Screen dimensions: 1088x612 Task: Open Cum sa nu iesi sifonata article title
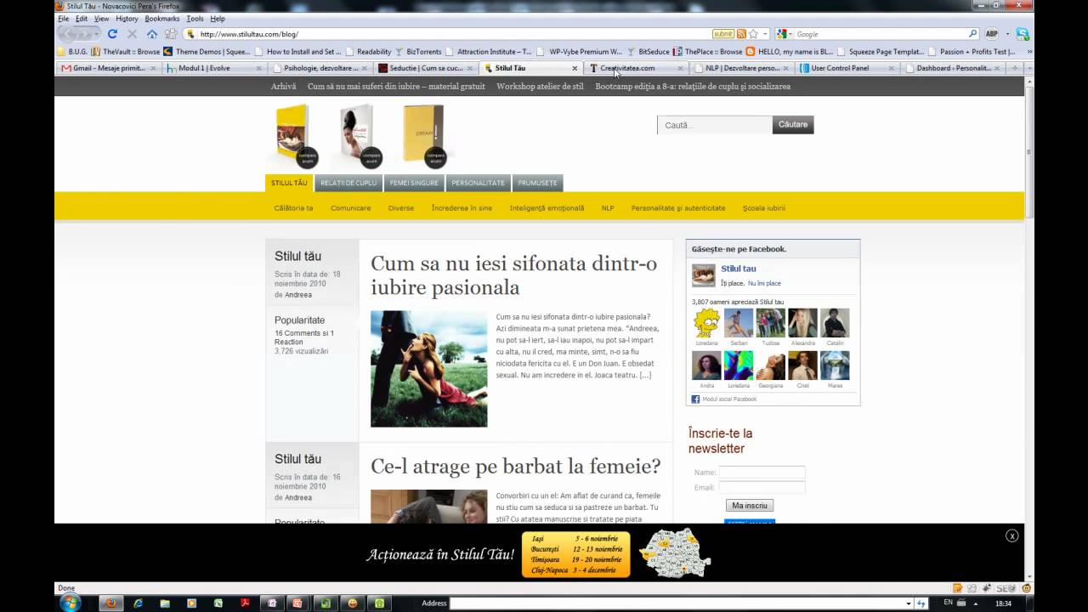513,275
